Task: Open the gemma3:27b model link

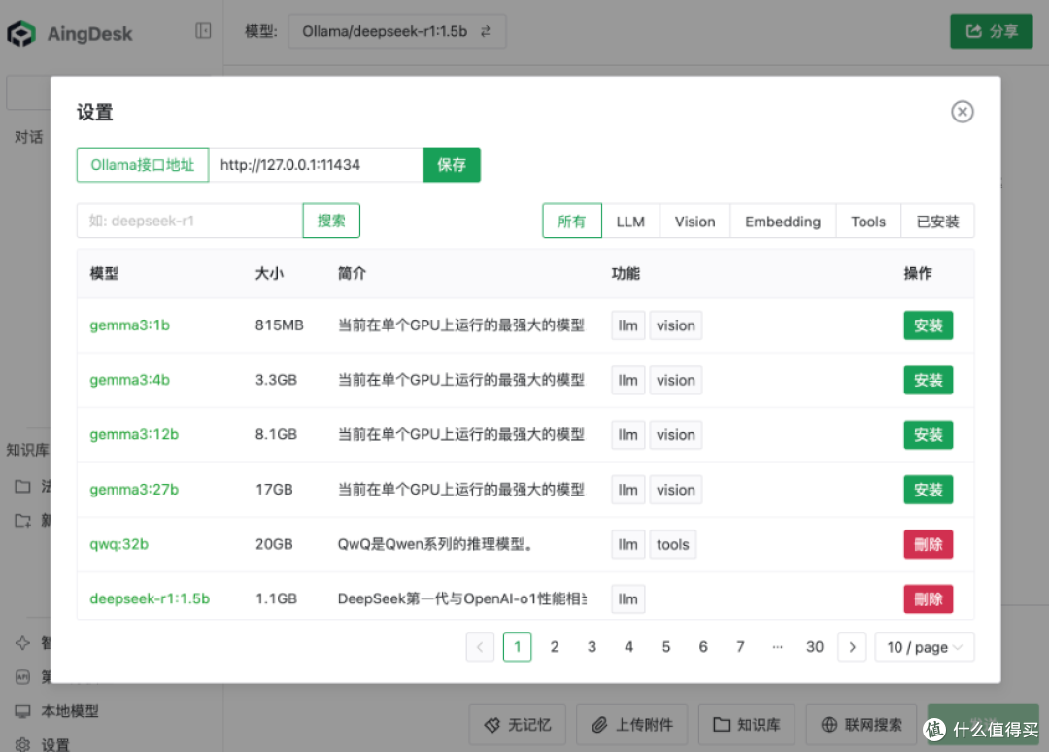Action: 134,490
